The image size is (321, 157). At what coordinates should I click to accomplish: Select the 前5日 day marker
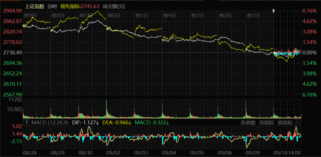coord(142,15)
